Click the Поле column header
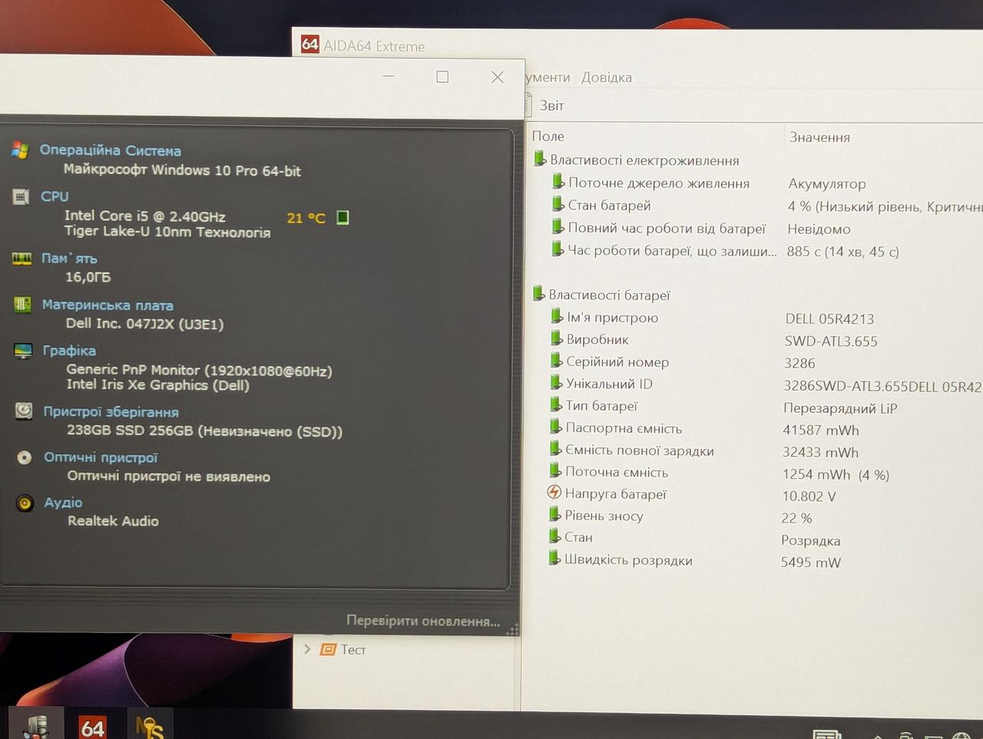Viewport: 983px width, 739px height. (548, 136)
